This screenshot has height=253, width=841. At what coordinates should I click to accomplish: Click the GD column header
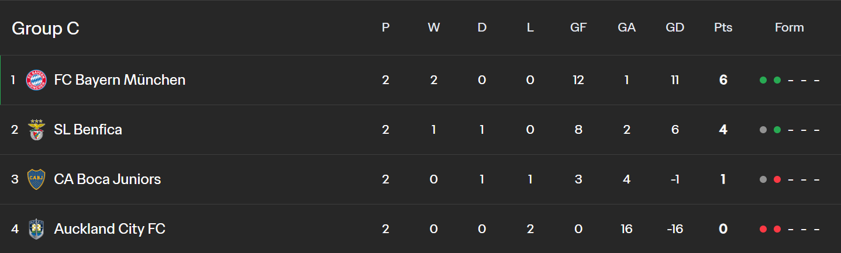click(675, 27)
